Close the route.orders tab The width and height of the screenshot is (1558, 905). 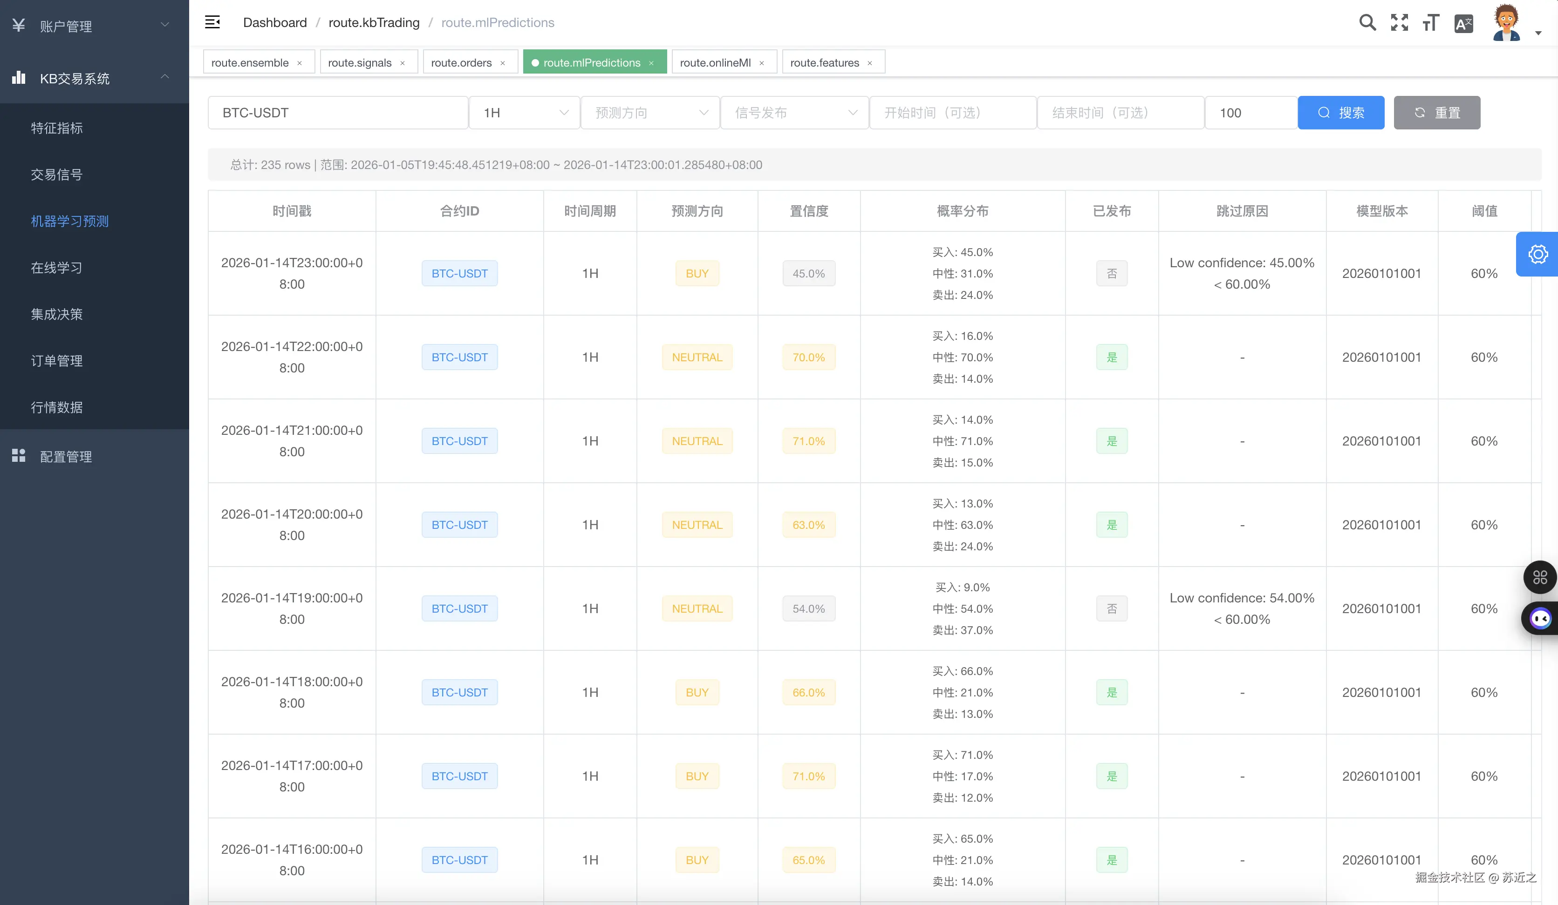tap(504, 62)
